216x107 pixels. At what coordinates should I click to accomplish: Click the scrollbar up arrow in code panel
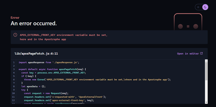tap(206, 61)
